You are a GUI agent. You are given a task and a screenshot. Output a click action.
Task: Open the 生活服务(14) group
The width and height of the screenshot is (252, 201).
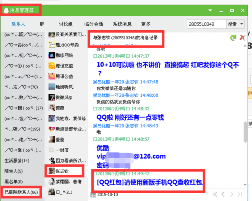17,161
